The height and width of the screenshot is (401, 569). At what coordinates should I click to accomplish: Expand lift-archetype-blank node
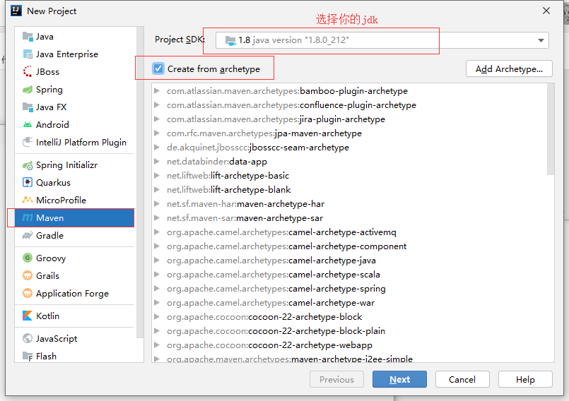click(x=157, y=190)
